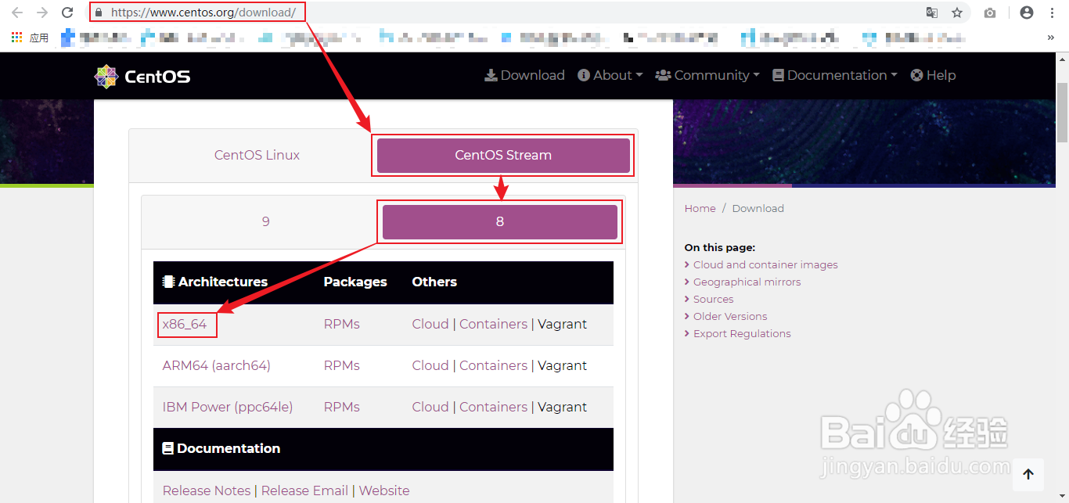
Task: Open RPMs link in x86_64 row
Action: pos(341,324)
